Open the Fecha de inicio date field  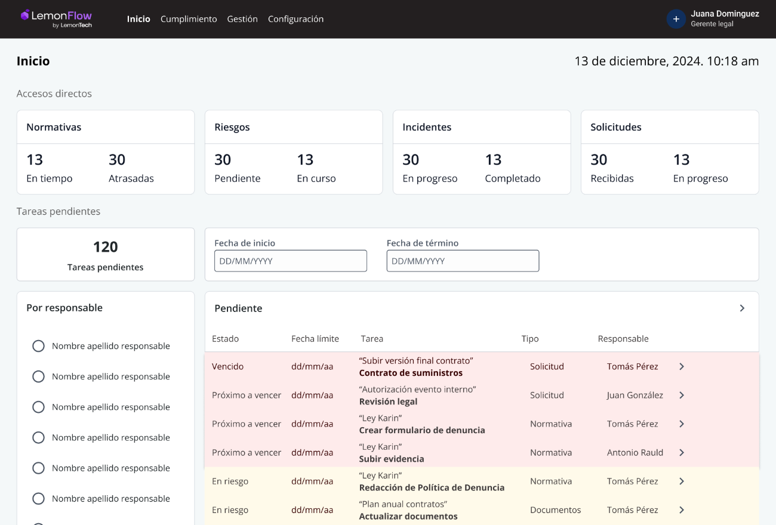[x=291, y=261]
